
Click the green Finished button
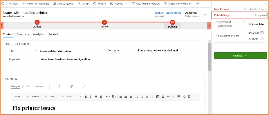coord(240,55)
